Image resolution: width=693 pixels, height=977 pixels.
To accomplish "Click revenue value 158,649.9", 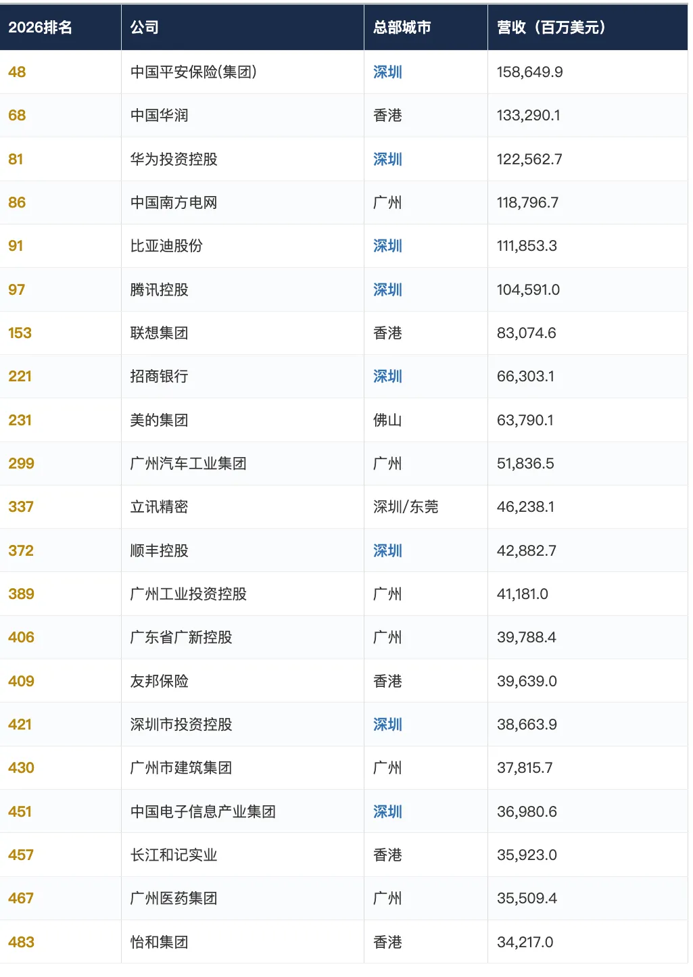I will point(530,72).
